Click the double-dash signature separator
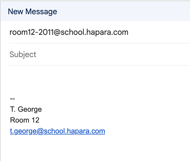The width and height of the screenshot is (190, 161). [12, 99]
